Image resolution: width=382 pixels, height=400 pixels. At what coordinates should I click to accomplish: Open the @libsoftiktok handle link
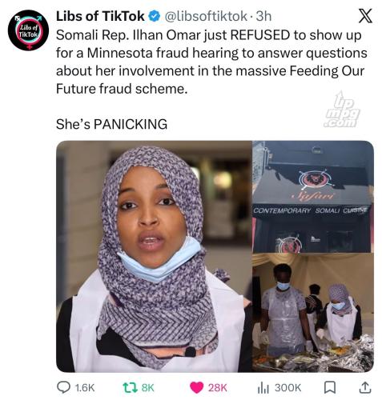coord(206,17)
